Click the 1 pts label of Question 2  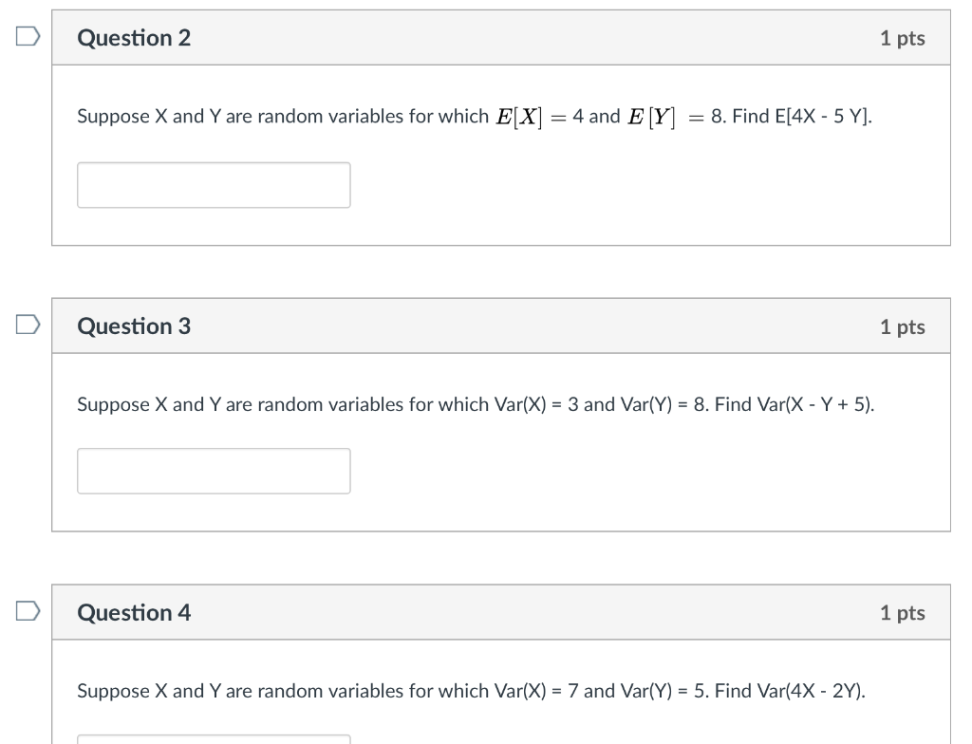point(903,39)
